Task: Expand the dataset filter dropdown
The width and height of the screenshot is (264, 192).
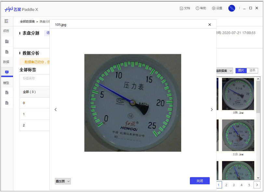Action: 225,71
